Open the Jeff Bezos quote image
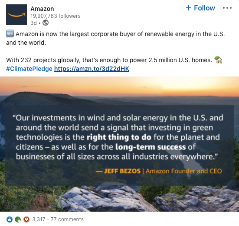 click(x=120, y=144)
